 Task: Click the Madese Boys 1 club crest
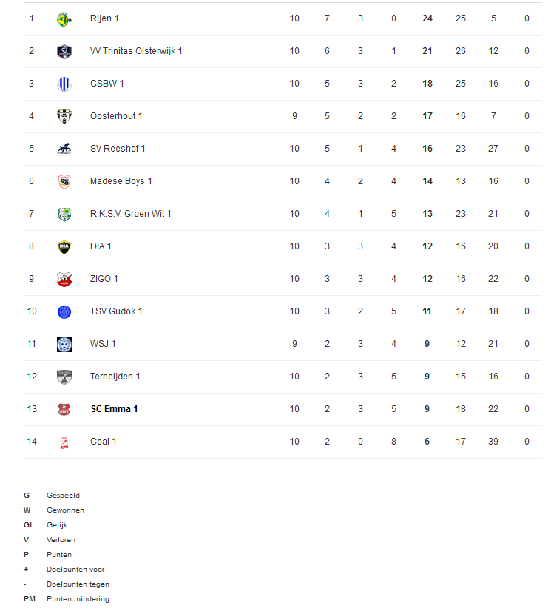coord(64,181)
